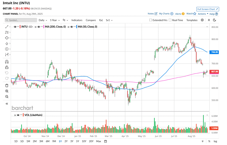Open three-dot options for INTU series
Viewport: 227px width, 145px height.
18,27
